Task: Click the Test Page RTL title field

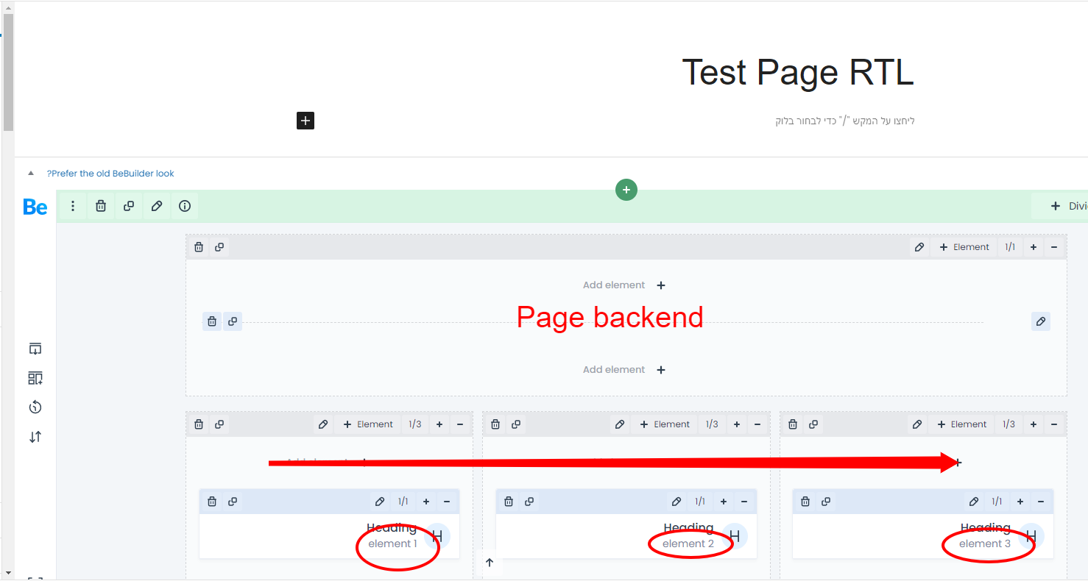Action: click(798, 73)
